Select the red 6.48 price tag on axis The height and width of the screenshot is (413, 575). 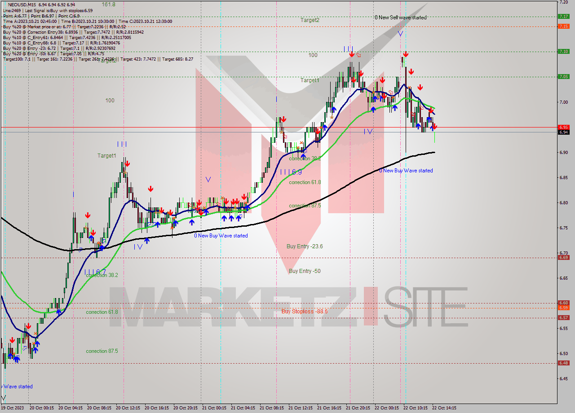click(563, 363)
